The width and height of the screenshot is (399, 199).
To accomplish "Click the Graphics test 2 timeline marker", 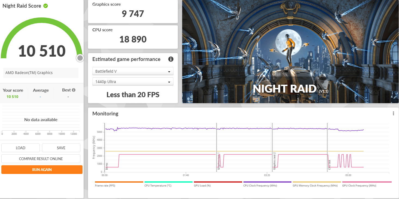I will click(275, 161).
